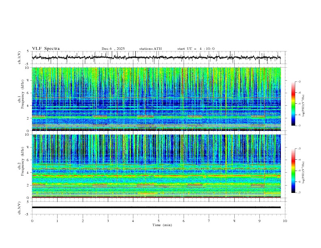
Task: Click the VLF Spectra title text
Action: pos(46,49)
